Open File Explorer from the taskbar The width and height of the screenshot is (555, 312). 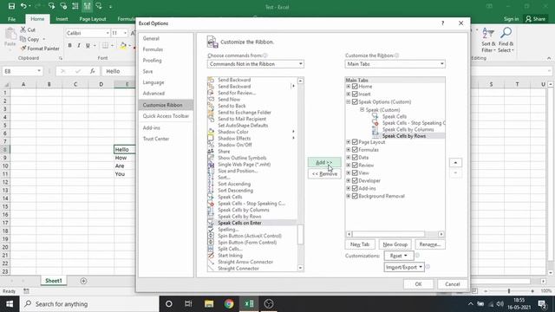point(209,304)
